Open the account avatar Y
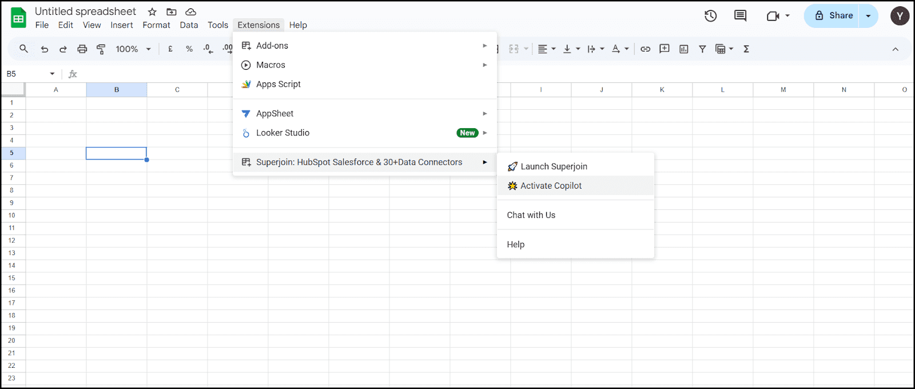The height and width of the screenshot is (389, 915). tap(900, 16)
